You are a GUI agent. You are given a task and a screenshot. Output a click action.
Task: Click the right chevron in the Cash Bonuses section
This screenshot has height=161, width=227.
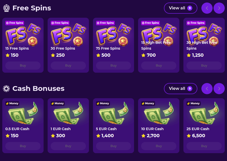pyautogui.click(x=219, y=89)
